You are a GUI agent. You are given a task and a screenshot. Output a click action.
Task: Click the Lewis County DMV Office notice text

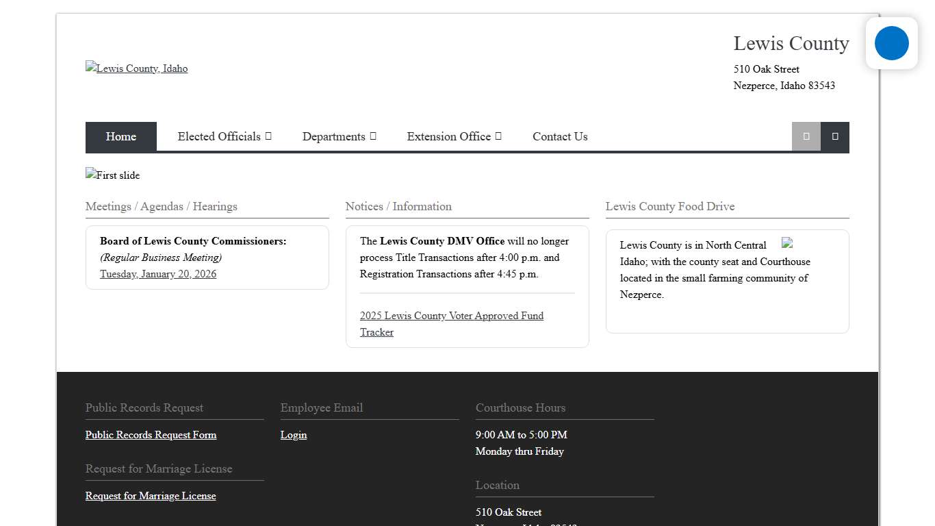coord(441,241)
